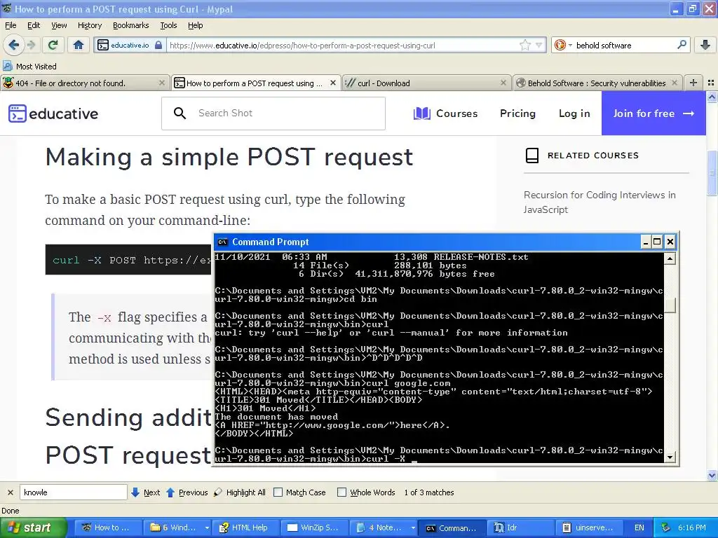Click the How to taskbar browser button

click(107, 527)
